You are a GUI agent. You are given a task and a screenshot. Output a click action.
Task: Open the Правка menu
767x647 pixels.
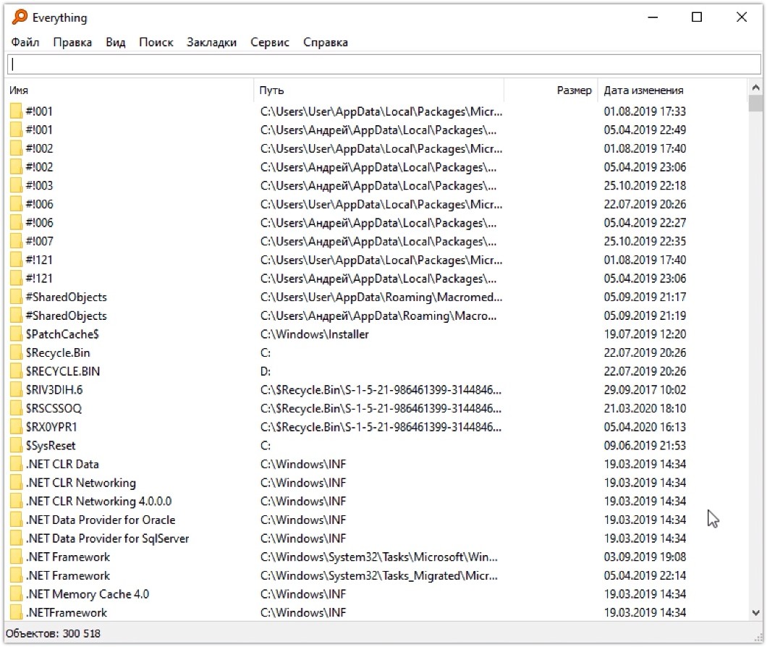pos(72,43)
